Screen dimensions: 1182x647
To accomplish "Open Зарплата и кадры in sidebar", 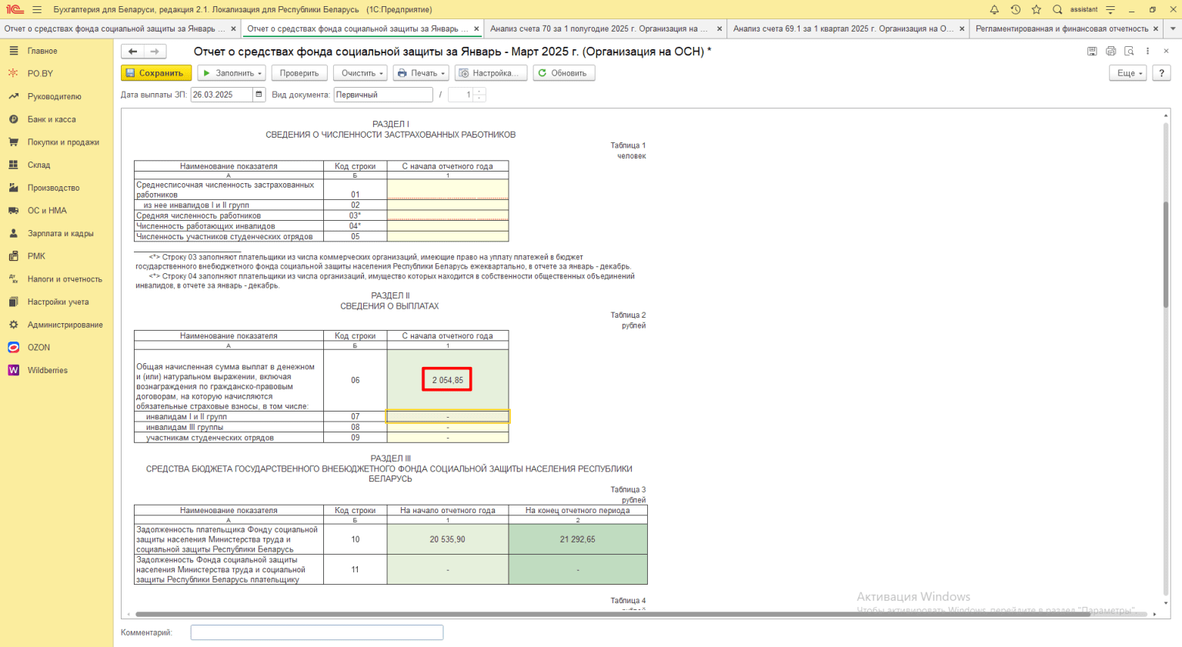I will coord(60,233).
